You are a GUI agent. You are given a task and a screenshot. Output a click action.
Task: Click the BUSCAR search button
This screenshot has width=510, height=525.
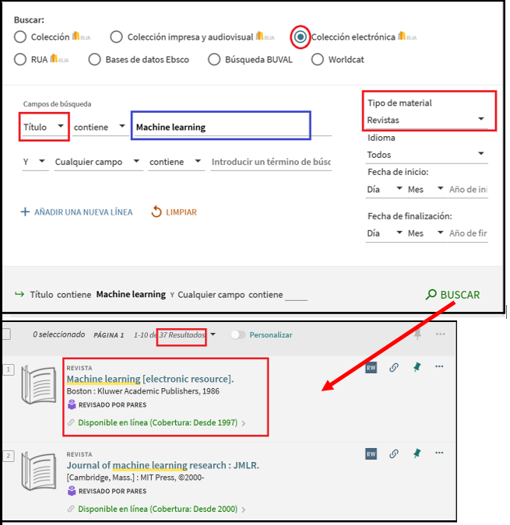[x=452, y=295]
